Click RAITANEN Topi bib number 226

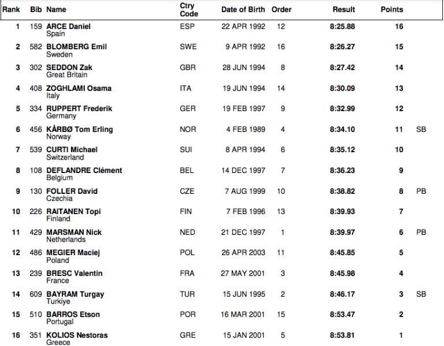[x=36, y=212]
